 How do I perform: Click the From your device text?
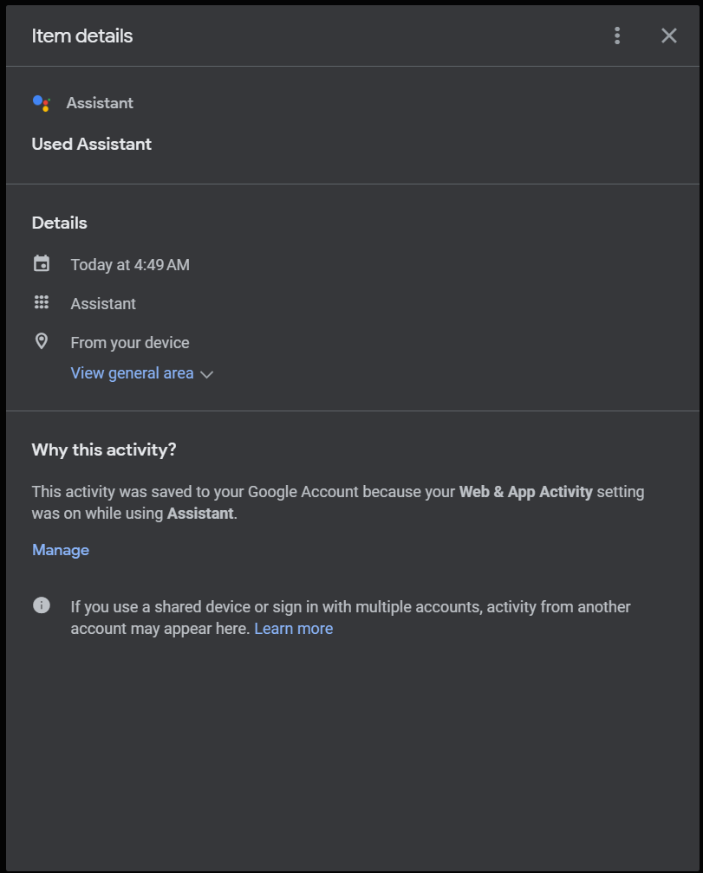(x=130, y=343)
